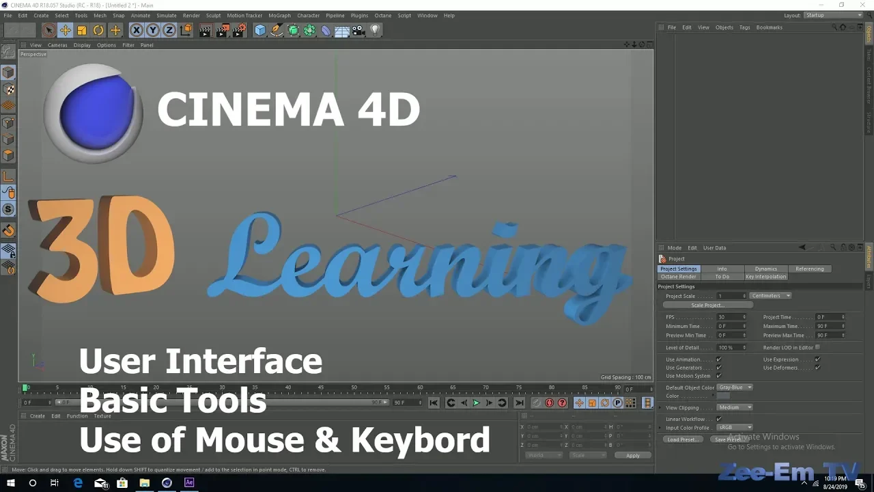Open View Clipping Medium dropdown
The width and height of the screenshot is (874, 492).
[x=734, y=407]
